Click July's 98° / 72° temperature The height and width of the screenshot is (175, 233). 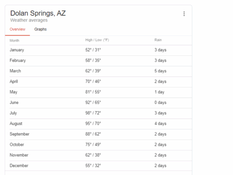tap(93, 113)
